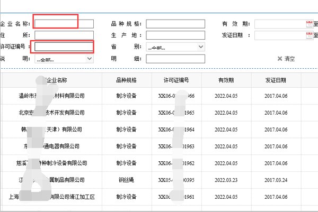Click the license number ending 1965

(x=176, y=113)
